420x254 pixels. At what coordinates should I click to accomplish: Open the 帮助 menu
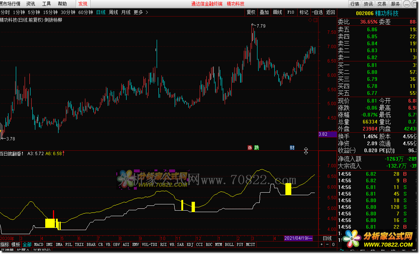63,4
